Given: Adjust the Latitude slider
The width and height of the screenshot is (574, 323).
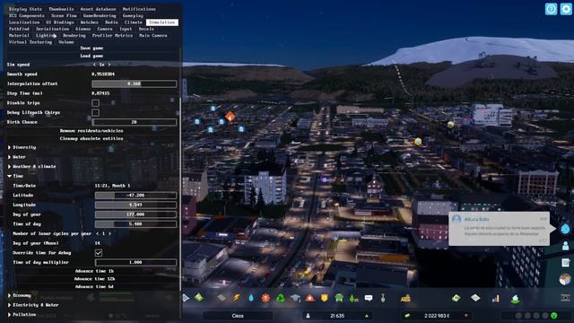Looking at the screenshot, I should tap(135, 196).
